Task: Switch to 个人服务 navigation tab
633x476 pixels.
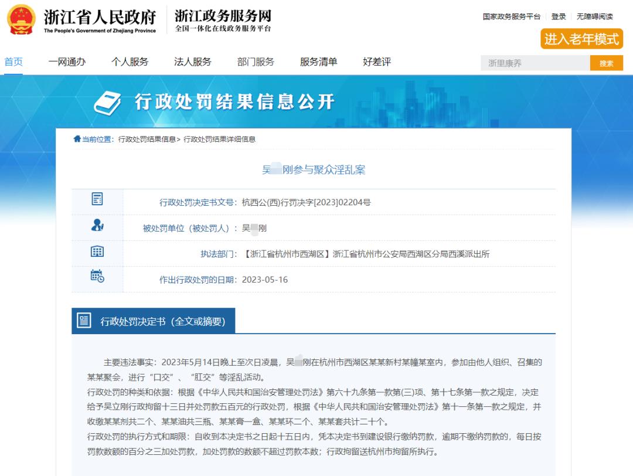Action: tap(130, 62)
